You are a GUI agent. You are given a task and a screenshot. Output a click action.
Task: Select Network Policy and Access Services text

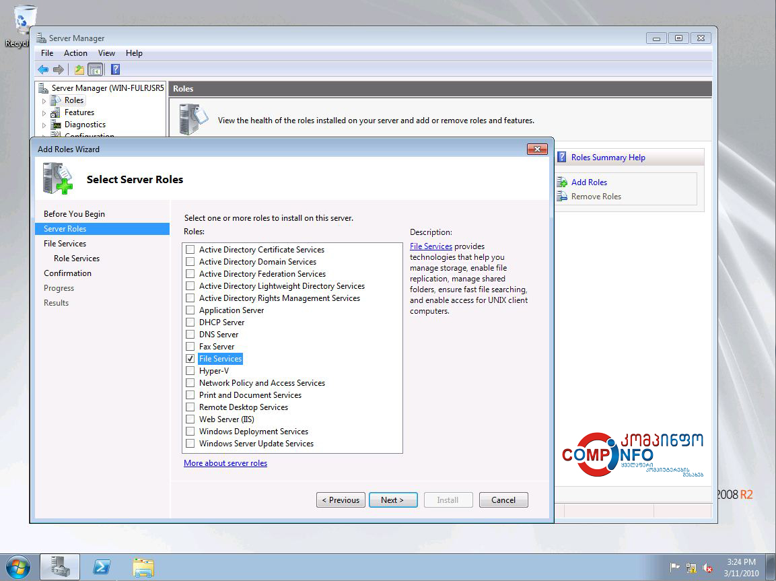[x=262, y=383]
